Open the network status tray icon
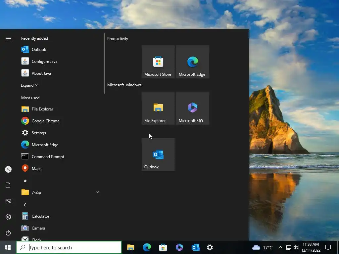Screen dimensions: 339x254 tap(288, 247)
